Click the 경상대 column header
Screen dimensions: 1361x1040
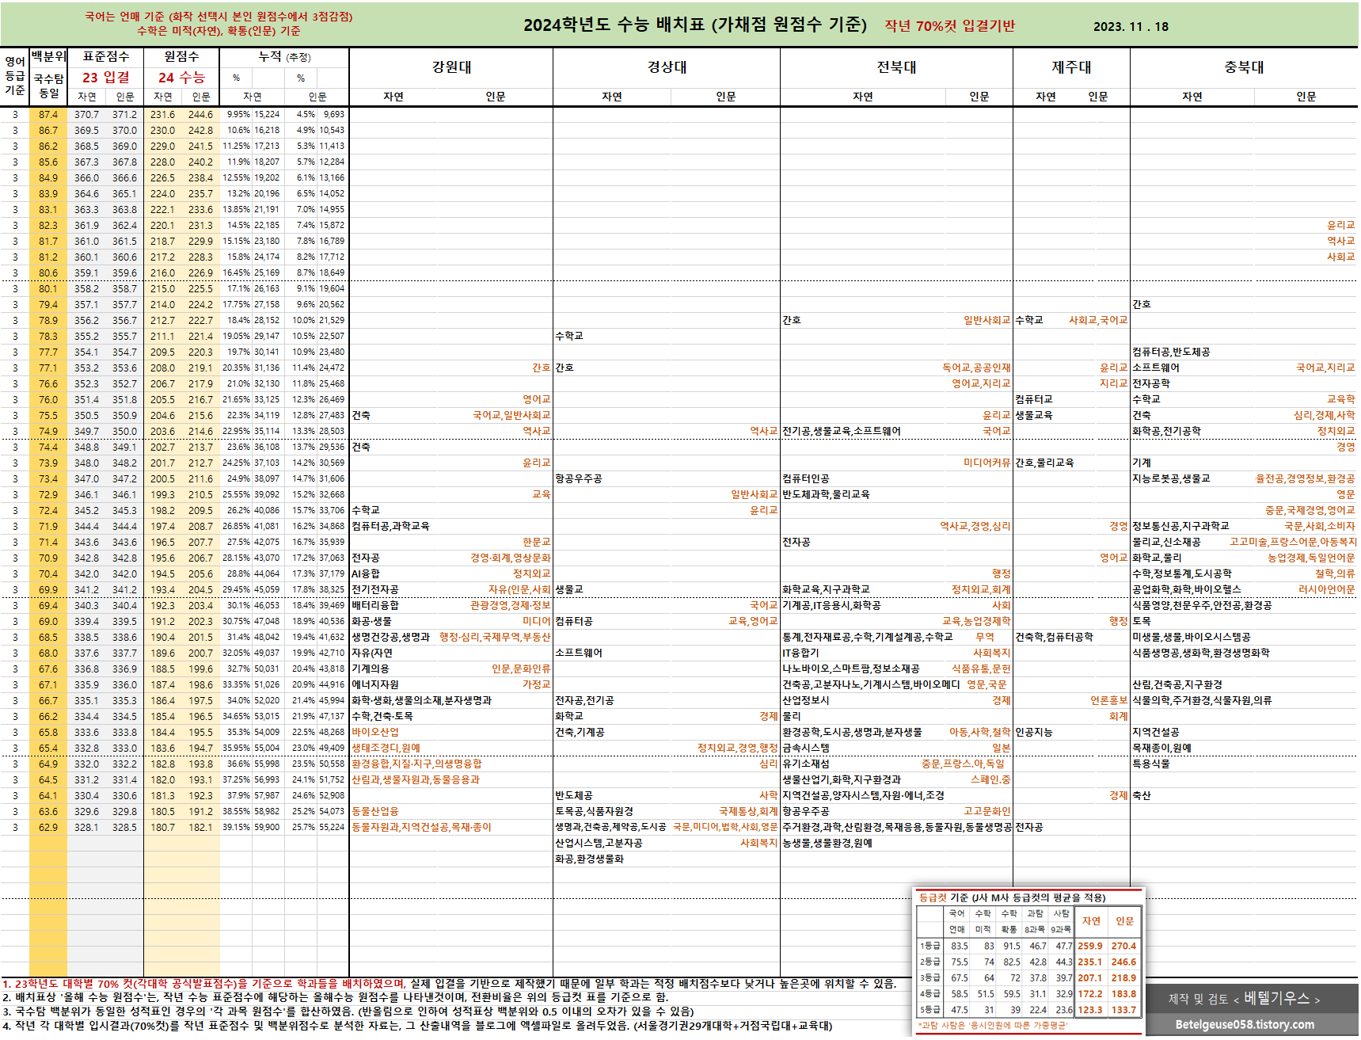pyautogui.click(x=667, y=67)
